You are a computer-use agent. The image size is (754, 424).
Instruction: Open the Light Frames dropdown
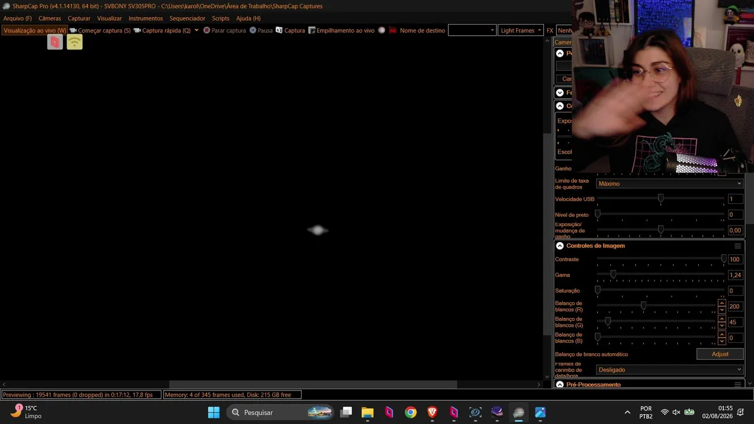coord(521,30)
